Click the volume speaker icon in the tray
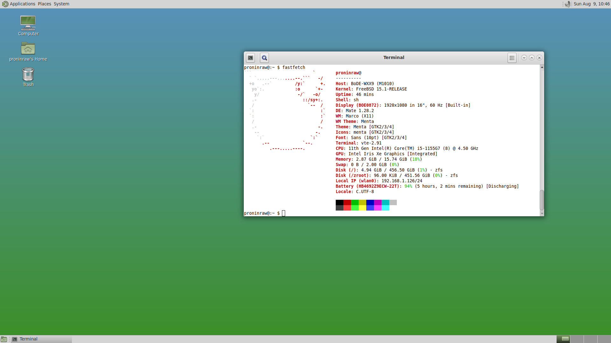611x343 pixels. click(567, 4)
